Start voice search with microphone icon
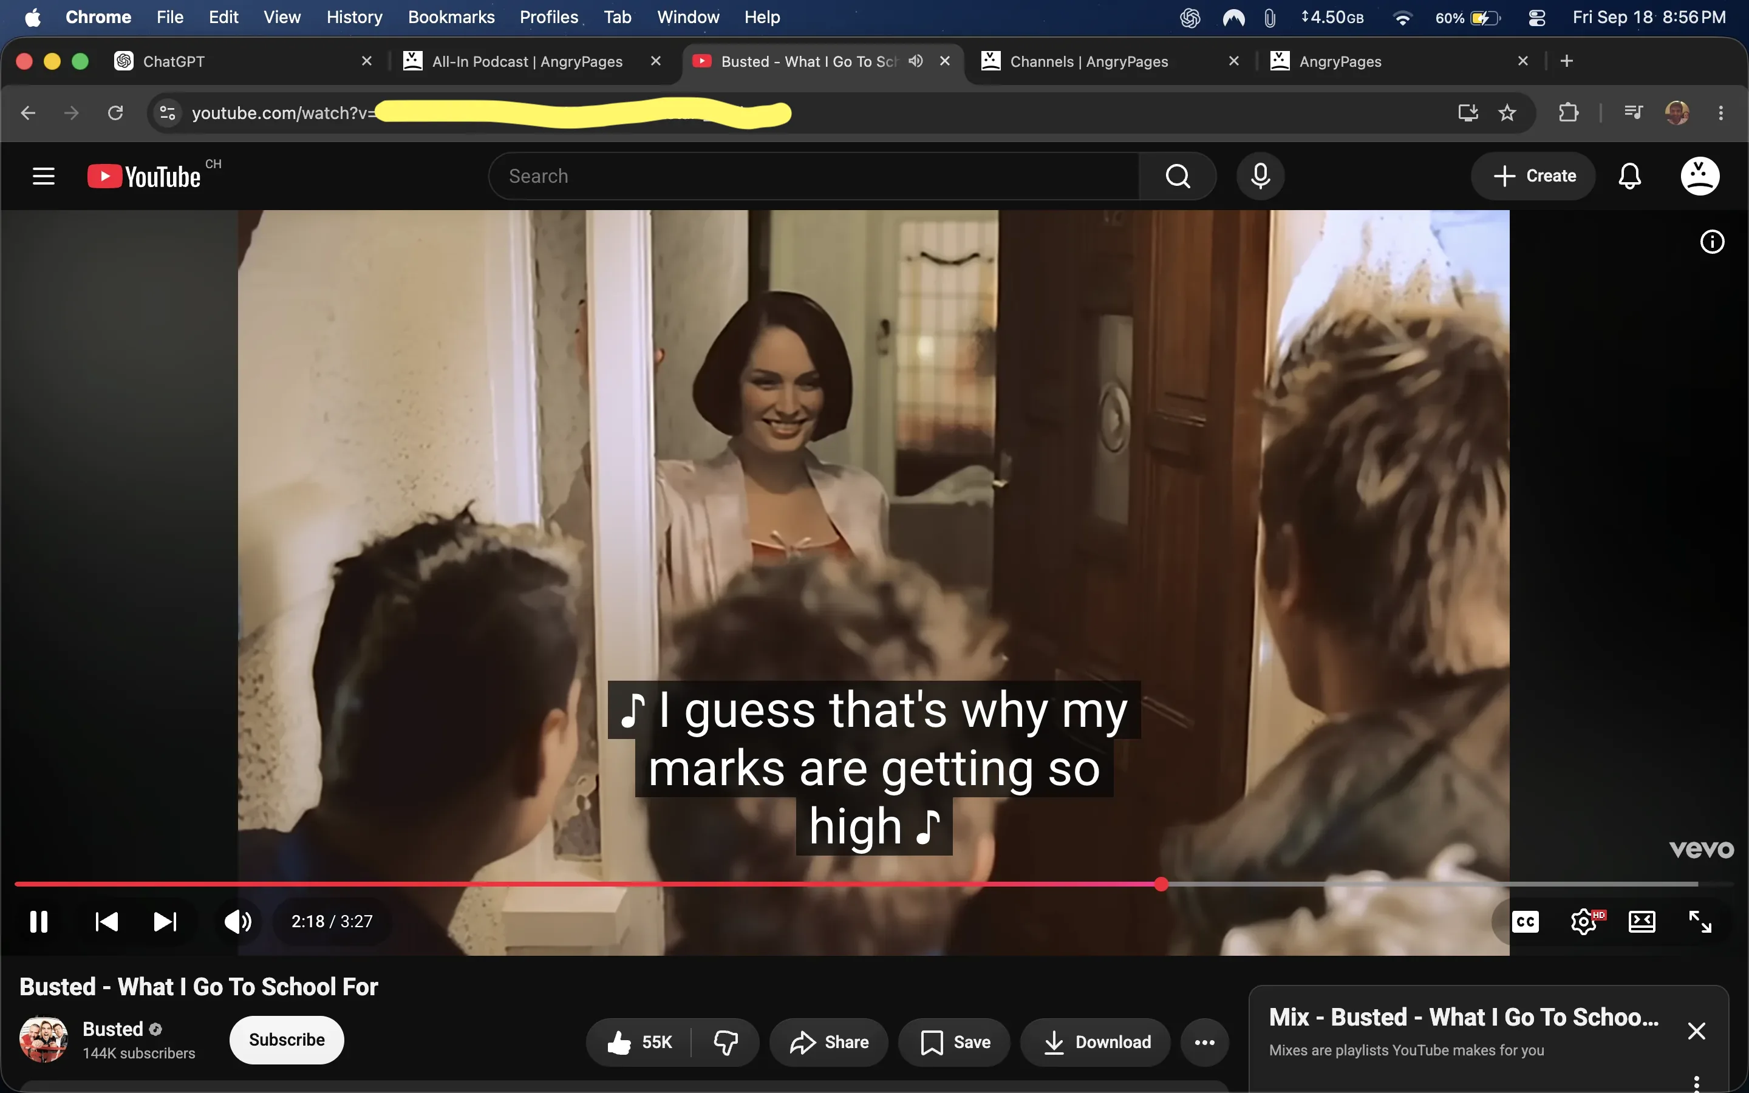The height and width of the screenshot is (1093, 1749). [1260, 175]
